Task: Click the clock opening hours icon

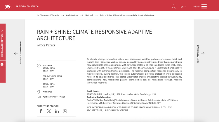Action: (39, 66)
